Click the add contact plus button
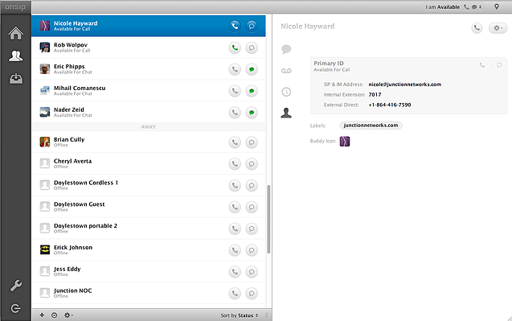 [x=42, y=315]
